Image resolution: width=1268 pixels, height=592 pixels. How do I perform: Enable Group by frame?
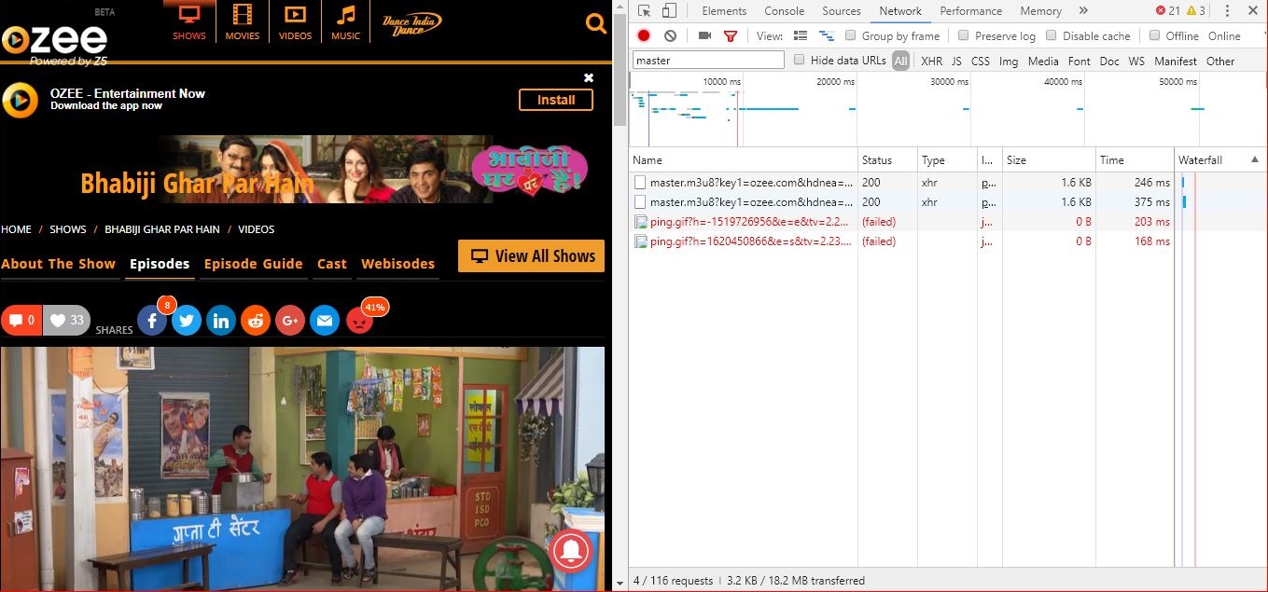(850, 35)
